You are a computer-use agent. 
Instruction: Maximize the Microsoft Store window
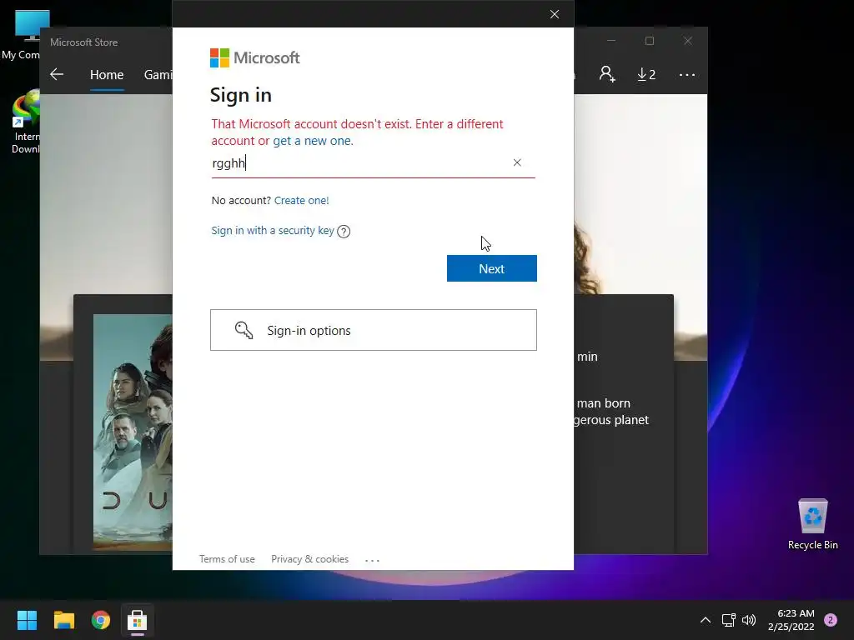(x=649, y=41)
